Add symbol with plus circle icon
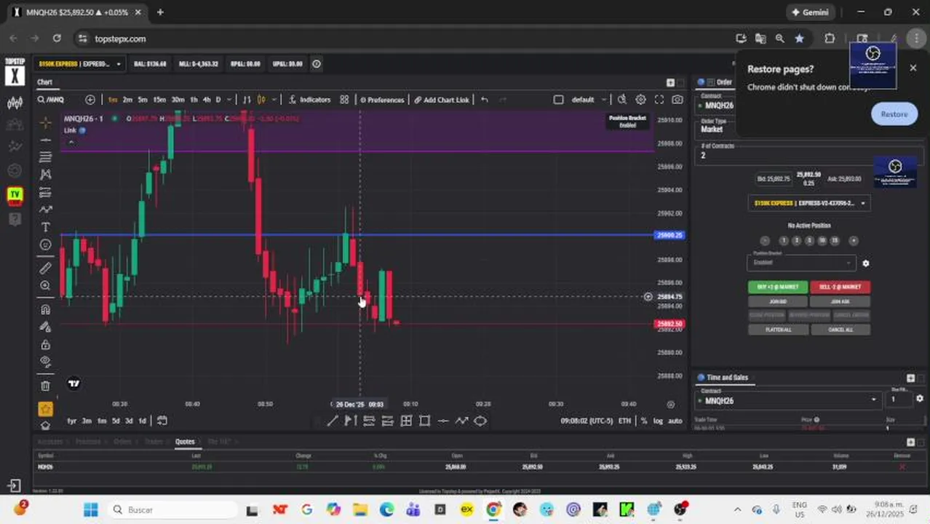The image size is (930, 524). coord(90,100)
